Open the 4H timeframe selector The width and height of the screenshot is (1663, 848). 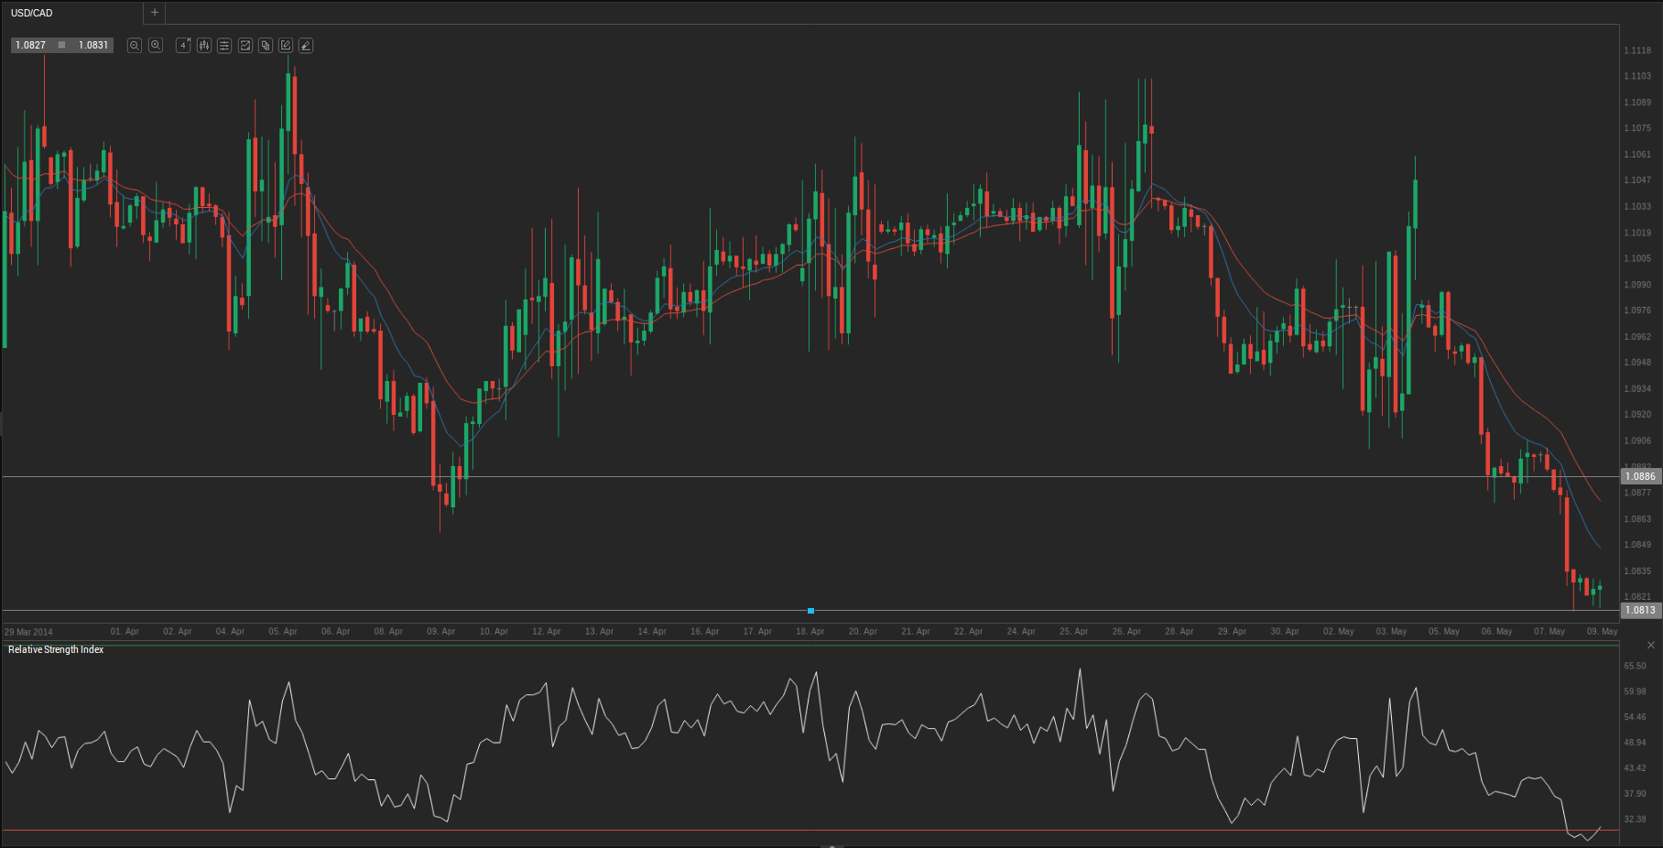click(x=183, y=45)
